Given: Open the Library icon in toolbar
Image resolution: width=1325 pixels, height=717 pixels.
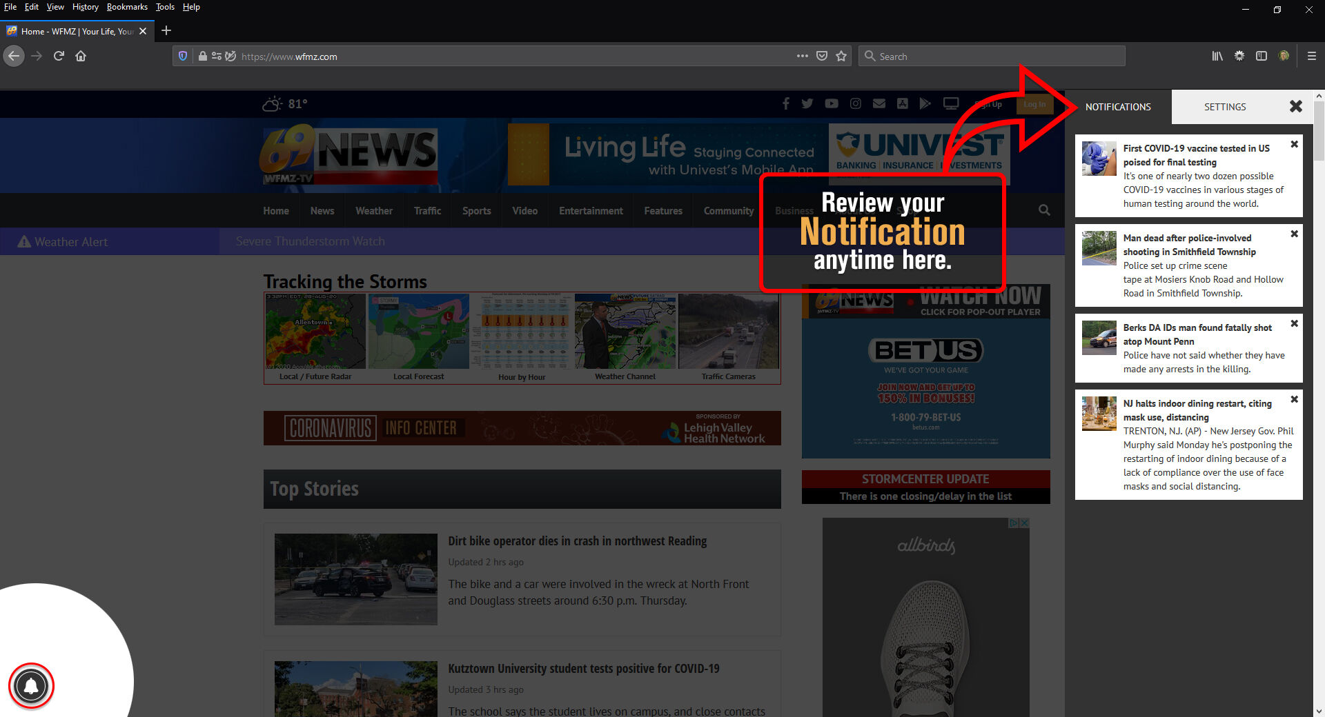Looking at the screenshot, I should point(1217,56).
